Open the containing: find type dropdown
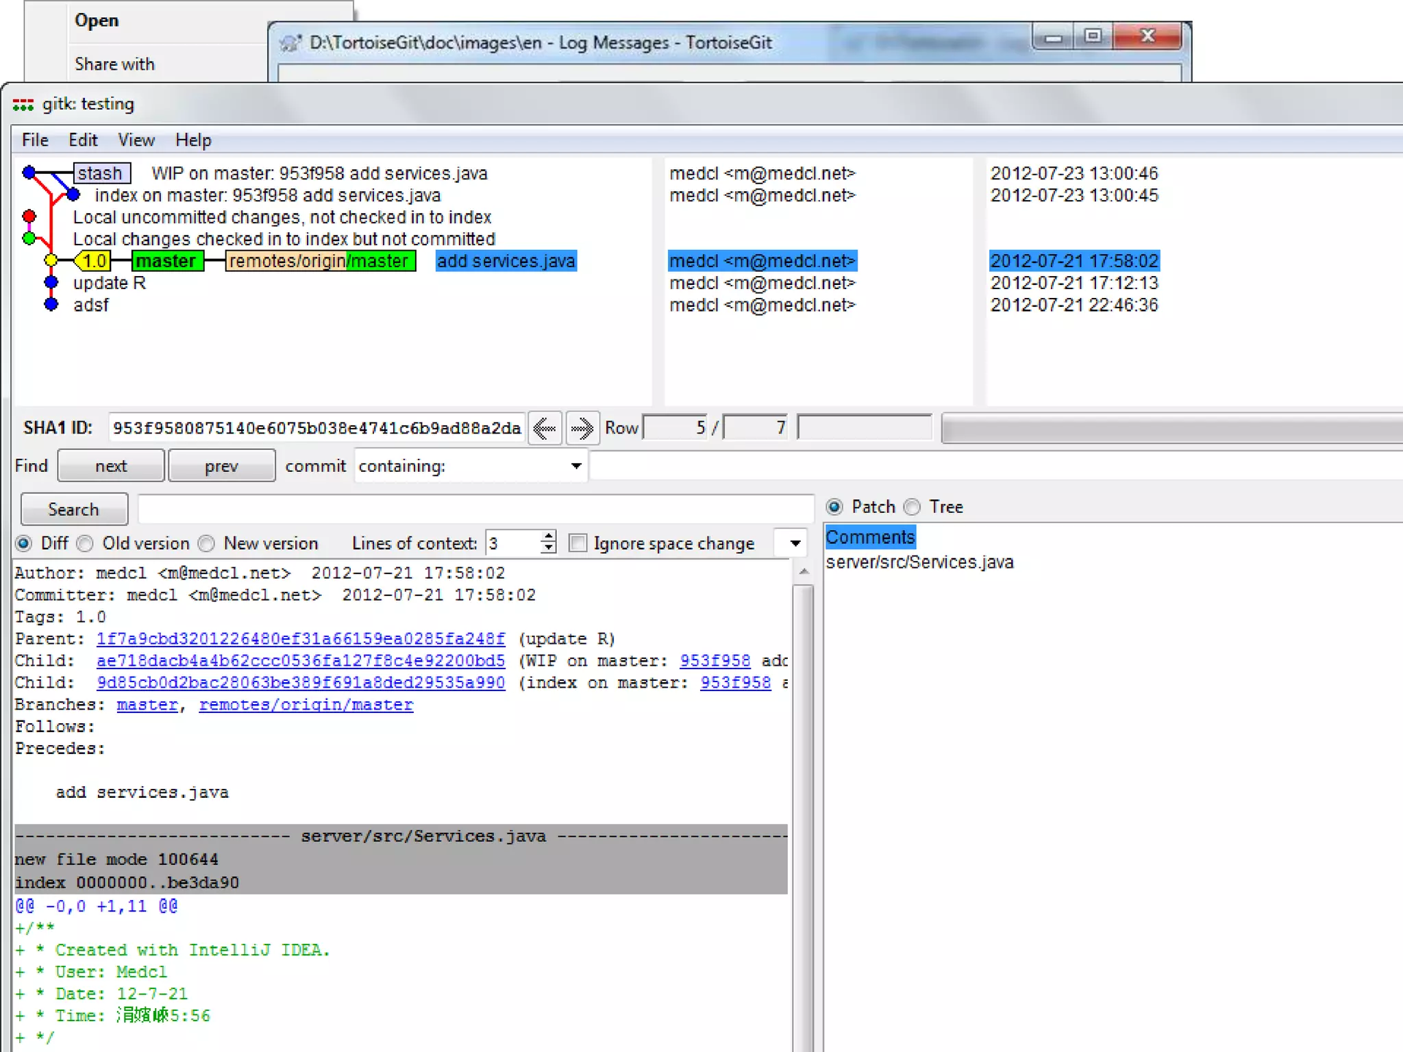The height and width of the screenshot is (1052, 1403). [x=576, y=466]
